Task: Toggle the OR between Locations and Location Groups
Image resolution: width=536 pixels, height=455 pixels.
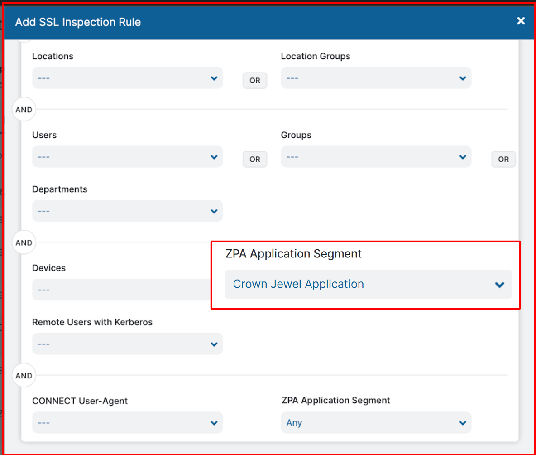Action: click(x=255, y=81)
